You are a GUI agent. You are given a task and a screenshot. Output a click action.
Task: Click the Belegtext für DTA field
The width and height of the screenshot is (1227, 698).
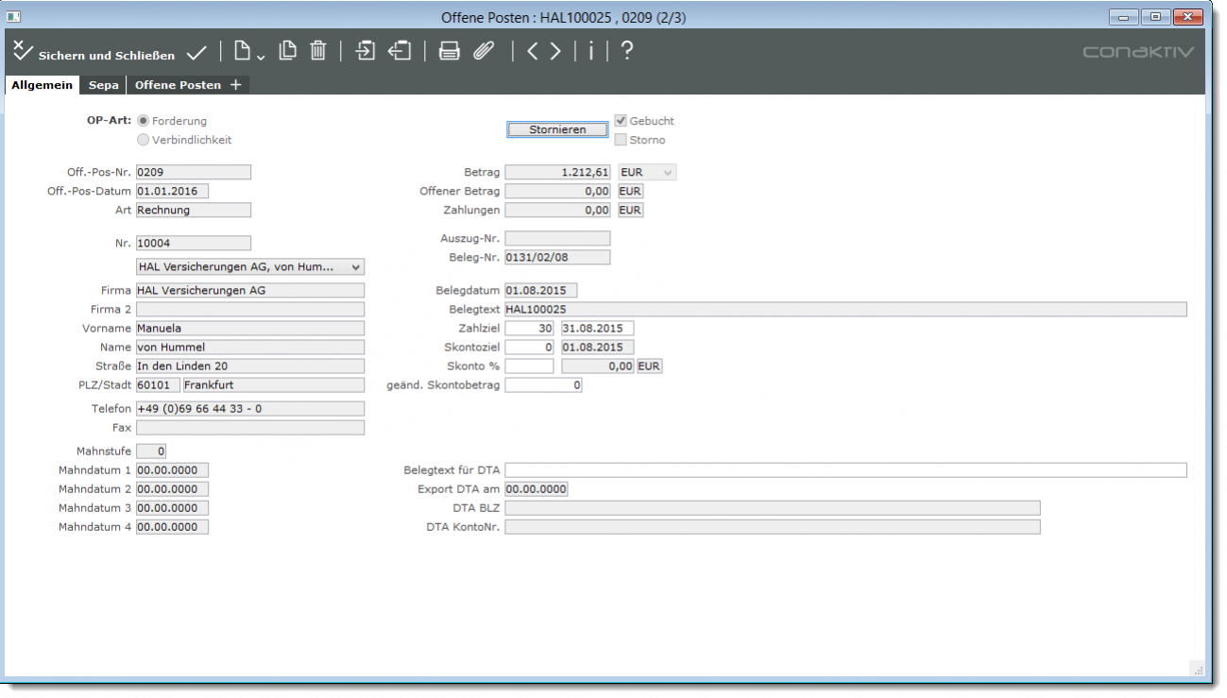(x=846, y=470)
